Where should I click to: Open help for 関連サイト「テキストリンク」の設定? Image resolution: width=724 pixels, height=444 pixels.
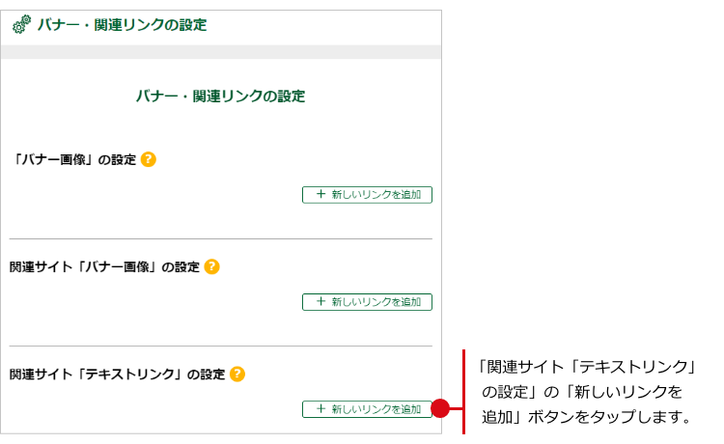(x=237, y=374)
